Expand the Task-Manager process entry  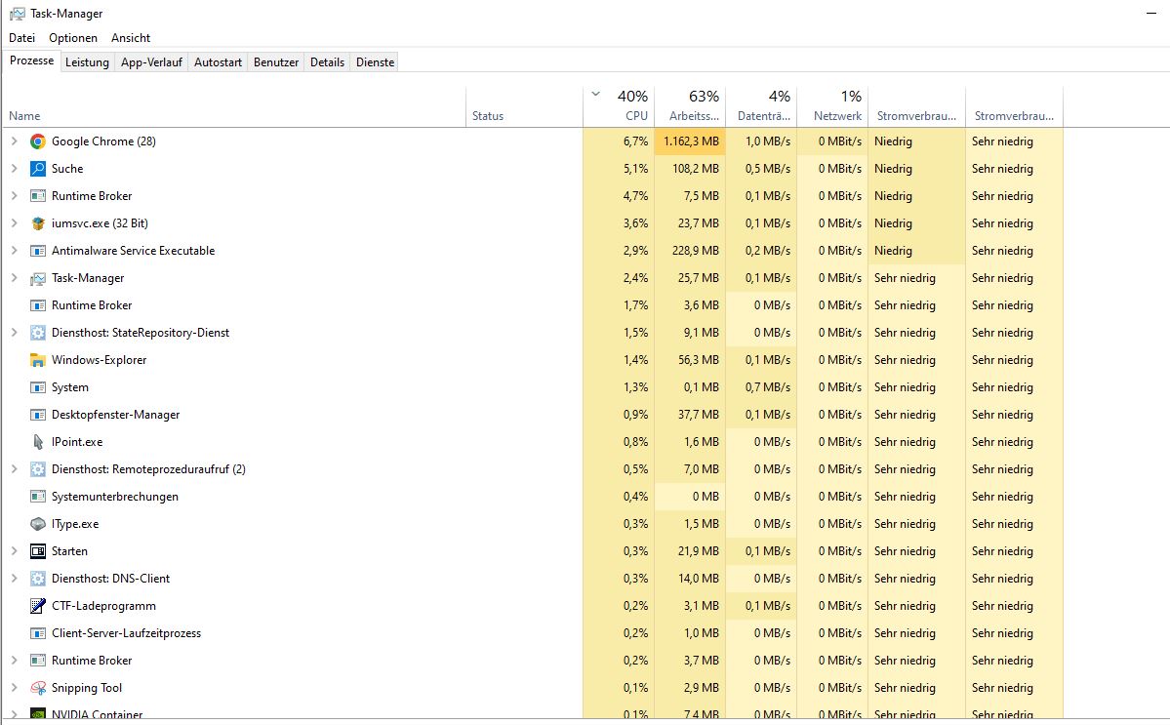coord(14,277)
